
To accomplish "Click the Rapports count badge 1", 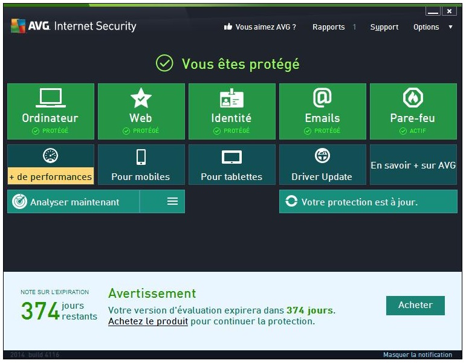I will [x=354, y=27].
